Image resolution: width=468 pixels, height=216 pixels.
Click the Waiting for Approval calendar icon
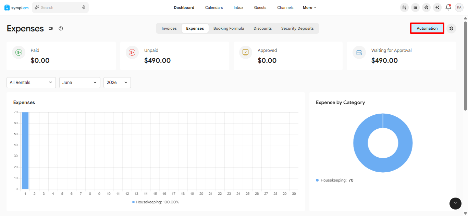[x=359, y=52]
